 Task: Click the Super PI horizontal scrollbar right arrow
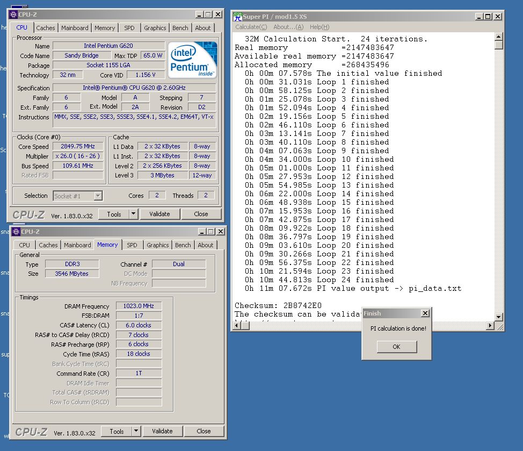tap(490, 325)
